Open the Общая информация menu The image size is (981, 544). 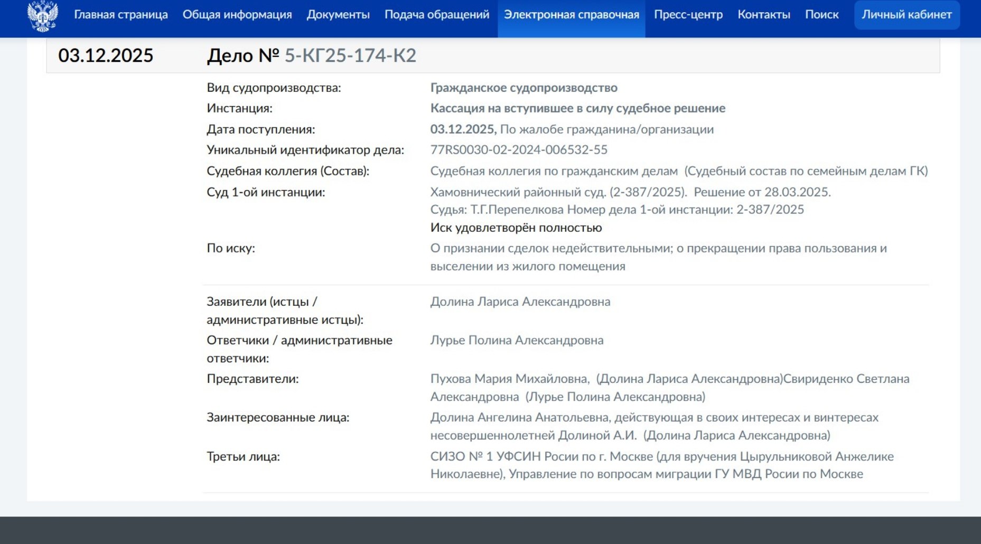237,15
